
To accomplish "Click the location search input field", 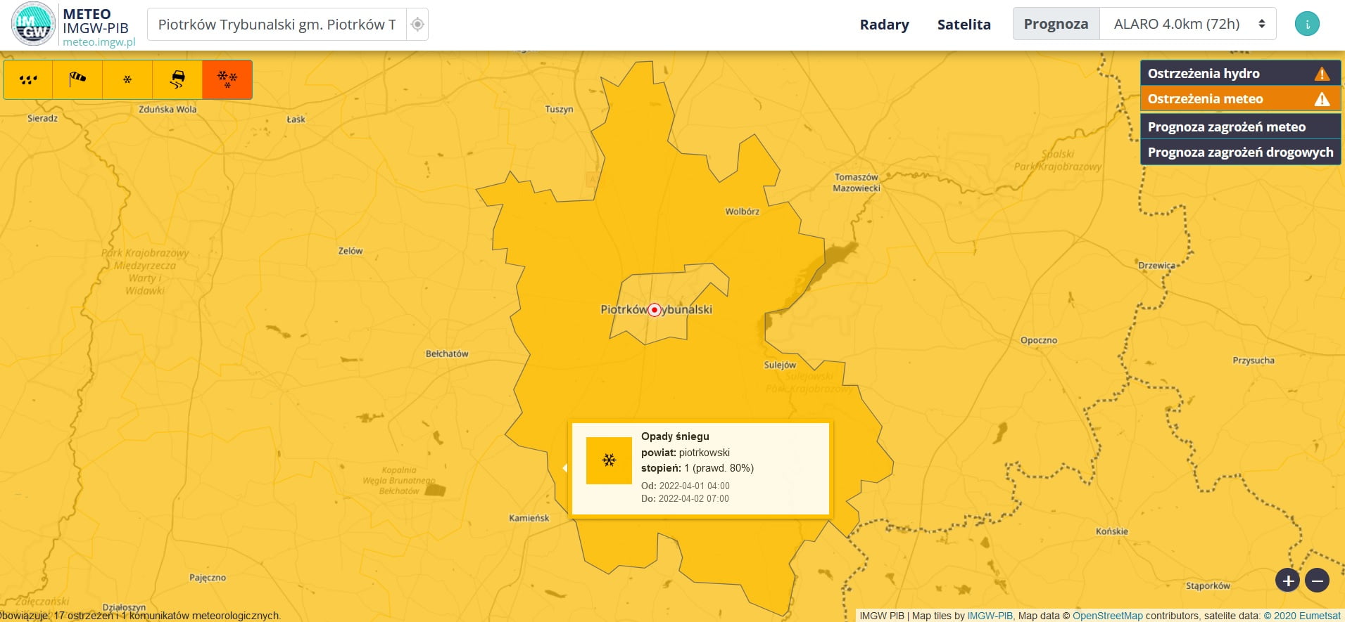I will click(x=277, y=25).
